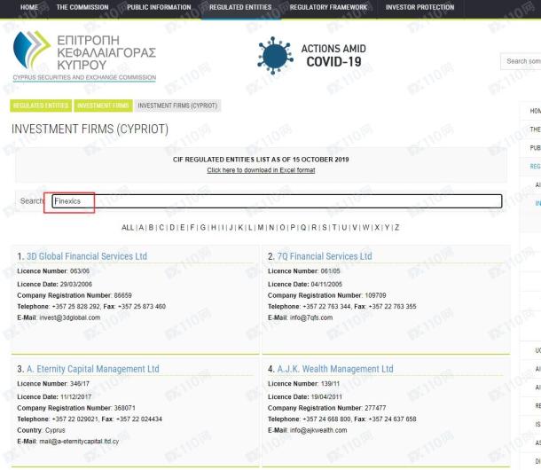Open 3D Global Financial Services Ltd
The height and width of the screenshot is (470, 541).
87,256
